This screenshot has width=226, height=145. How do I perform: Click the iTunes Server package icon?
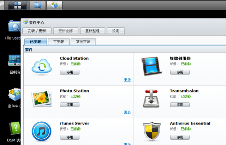point(42,131)
